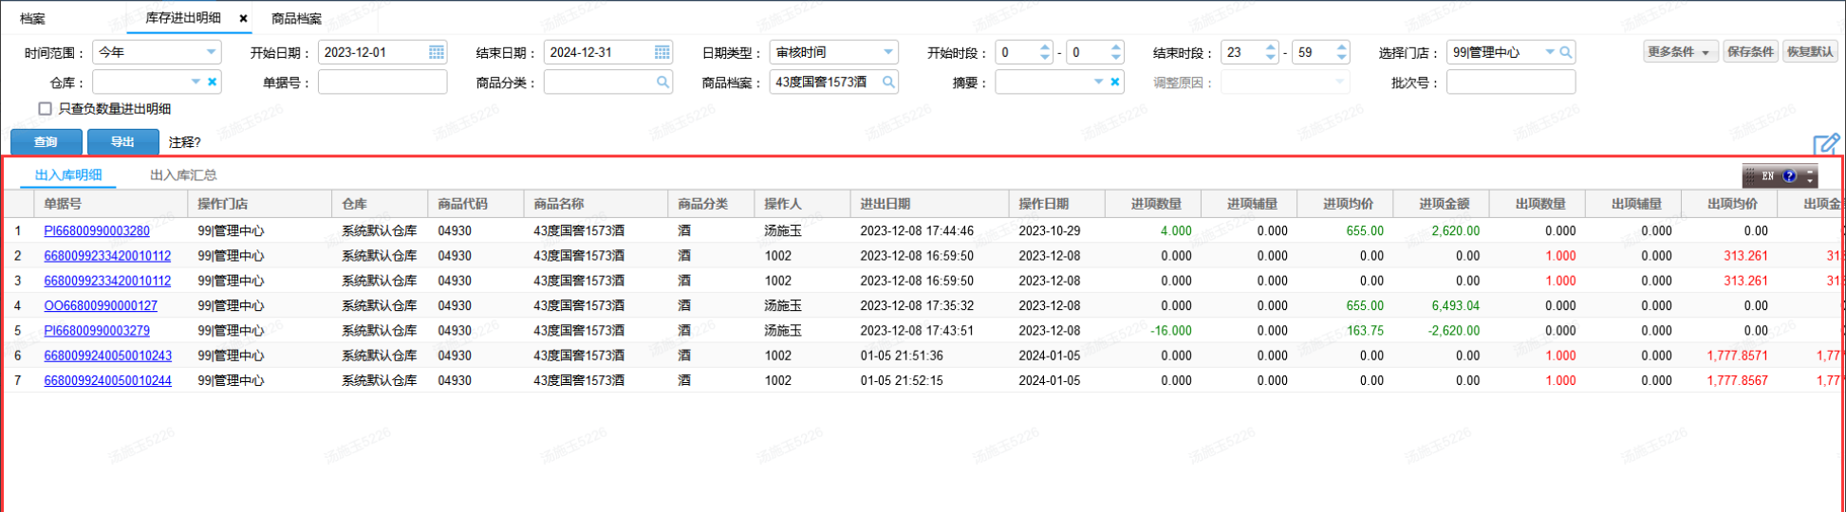This screenshot has height=512, width=1846.
Task: Decrease the 结束时段 minute with down arrow
Action: point(1342,58)
